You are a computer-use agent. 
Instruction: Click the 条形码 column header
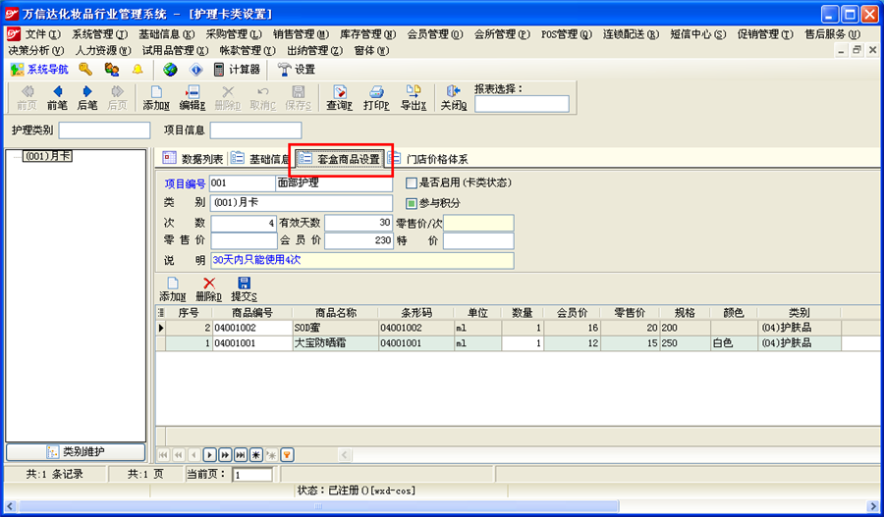pos(416,313)
